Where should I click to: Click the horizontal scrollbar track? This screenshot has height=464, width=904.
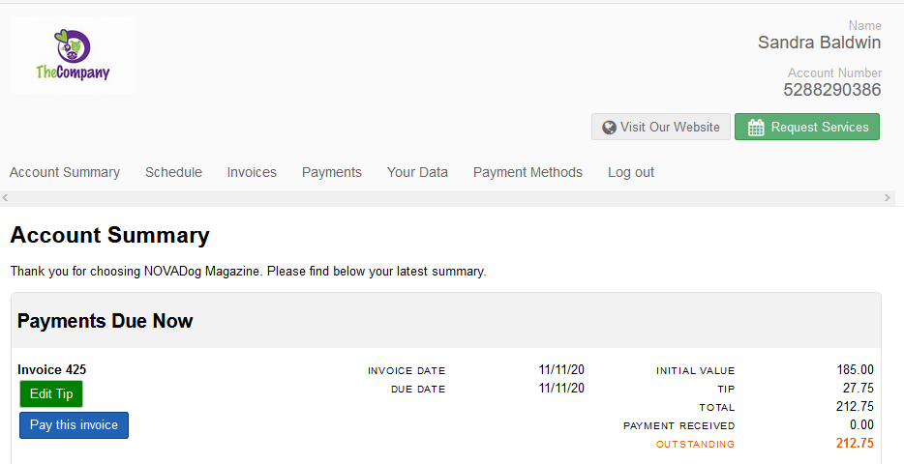[x=446, y=197]
